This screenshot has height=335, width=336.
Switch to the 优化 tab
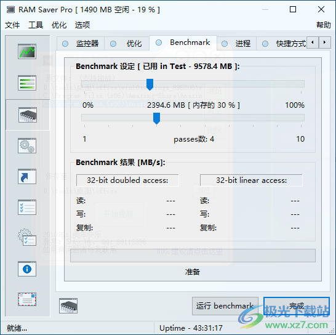click(x=127, y=44)
